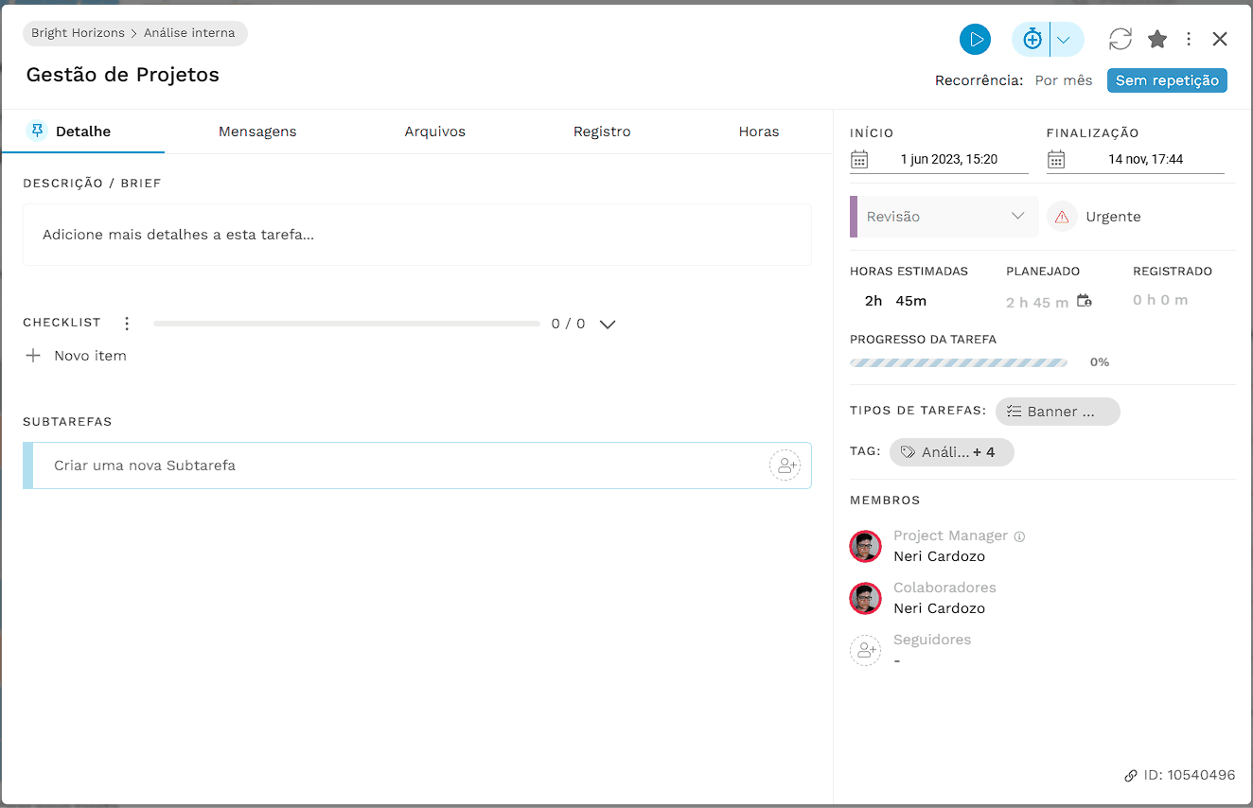Open the Arquivos tab
Screen dimensions: 1253x808
pyautogui.click(x=435, y=132)
